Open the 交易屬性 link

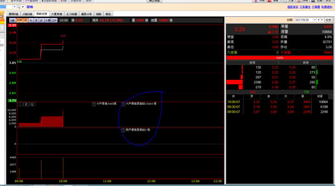[305, 7]
